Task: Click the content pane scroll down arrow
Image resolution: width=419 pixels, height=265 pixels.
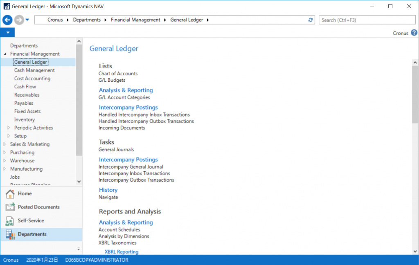Action: coord(415,251)
